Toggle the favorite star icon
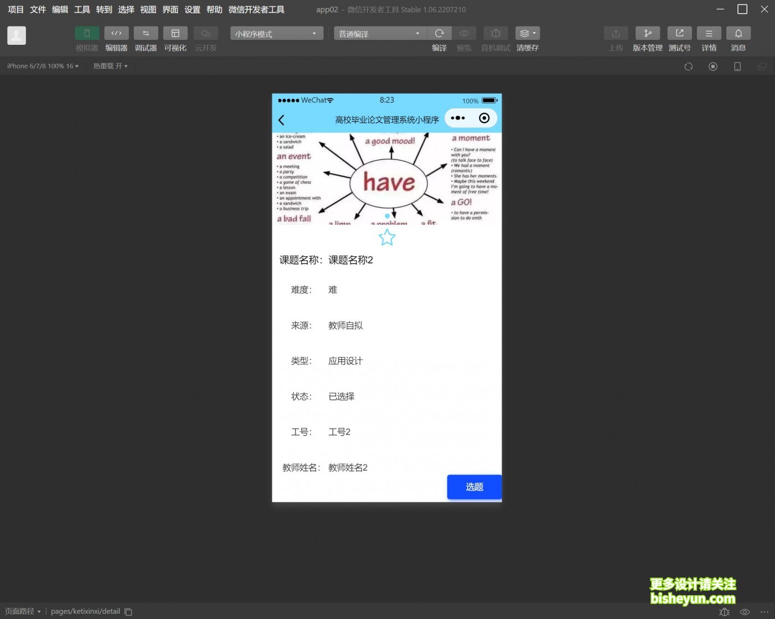This screenshot has height=619, width=775. coord(387,238)
